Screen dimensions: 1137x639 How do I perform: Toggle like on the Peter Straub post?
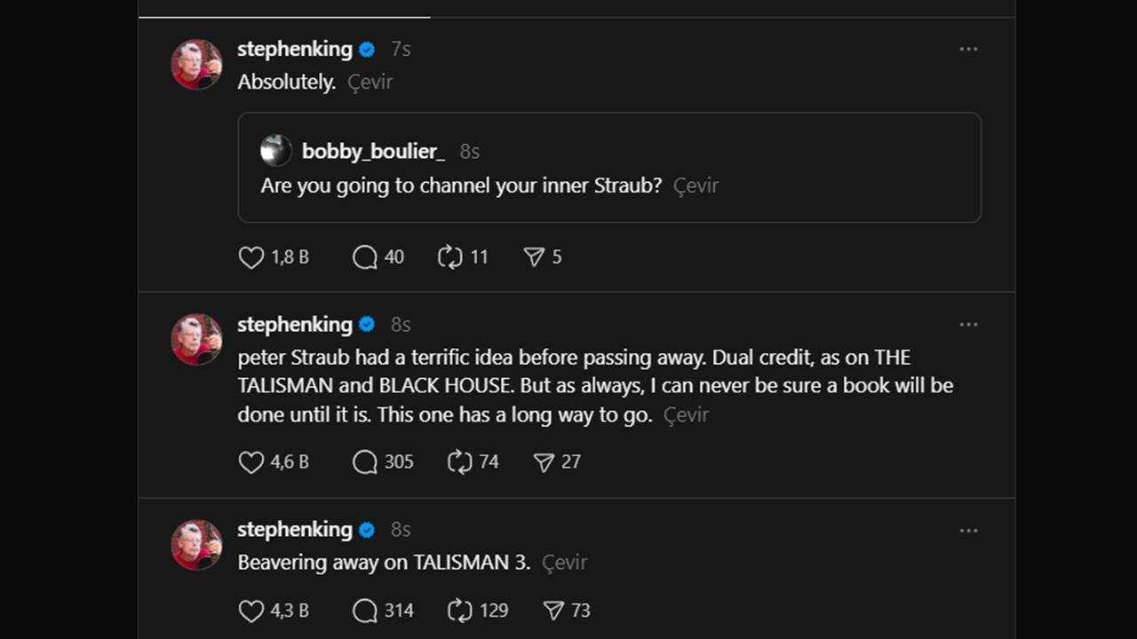tap(250, 461)
